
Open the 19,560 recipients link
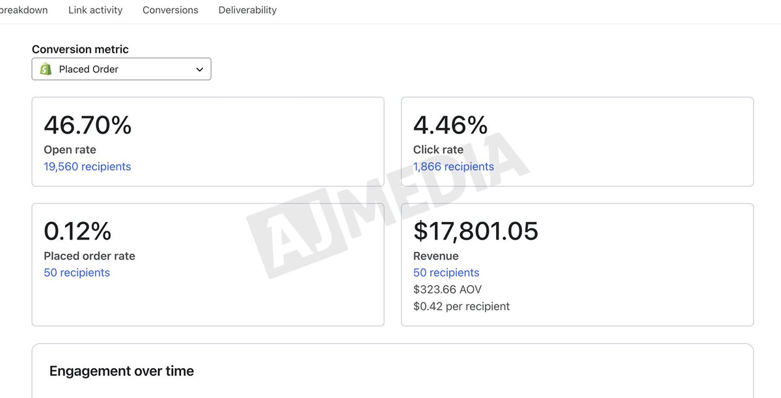pyautogui.click(x=87, y=167)
